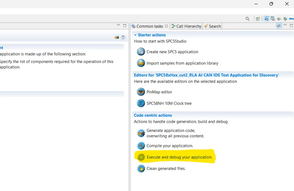Open the C/C++ perspective icon

(273, 19)
